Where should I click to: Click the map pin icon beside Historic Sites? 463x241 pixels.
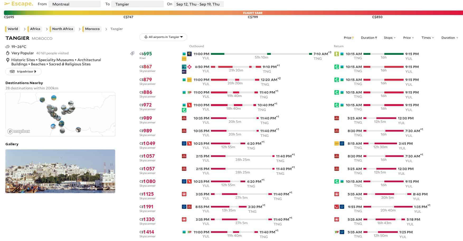(x=8, y=60)
